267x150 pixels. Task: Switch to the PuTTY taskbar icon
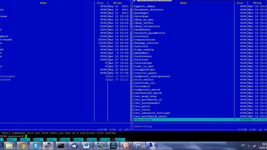pyautogui.click(x=48, y=146)
